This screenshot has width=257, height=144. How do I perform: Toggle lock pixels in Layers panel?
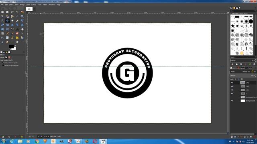(x=235, y=79)
